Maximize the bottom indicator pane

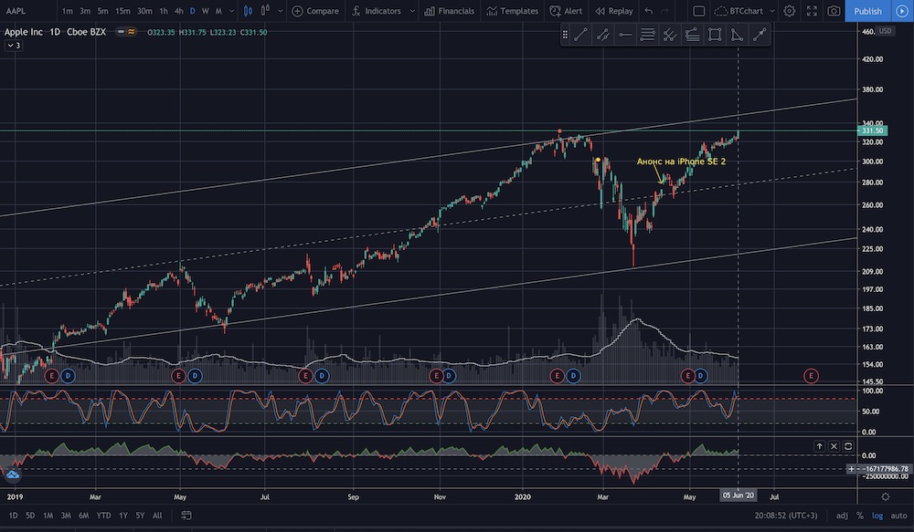click(848, 446)
